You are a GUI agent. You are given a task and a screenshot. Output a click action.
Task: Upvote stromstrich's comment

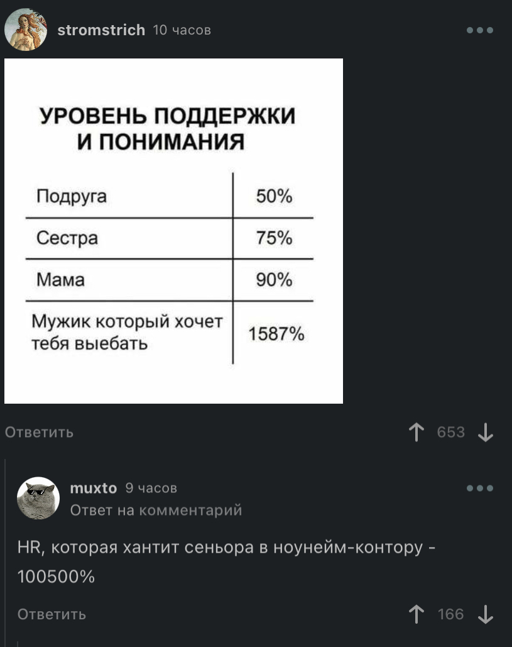click(x=416, y=432)
